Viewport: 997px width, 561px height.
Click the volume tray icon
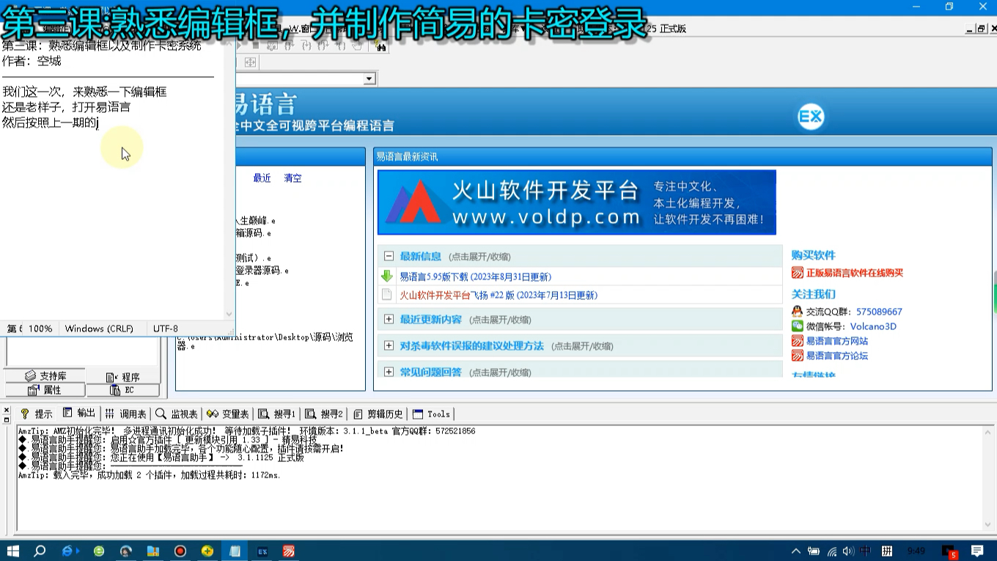[848, 551]
